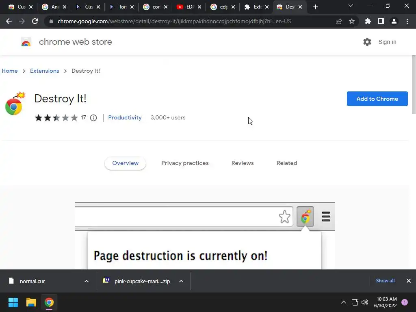Open Chrome's three-dot menu

[407, 21]
